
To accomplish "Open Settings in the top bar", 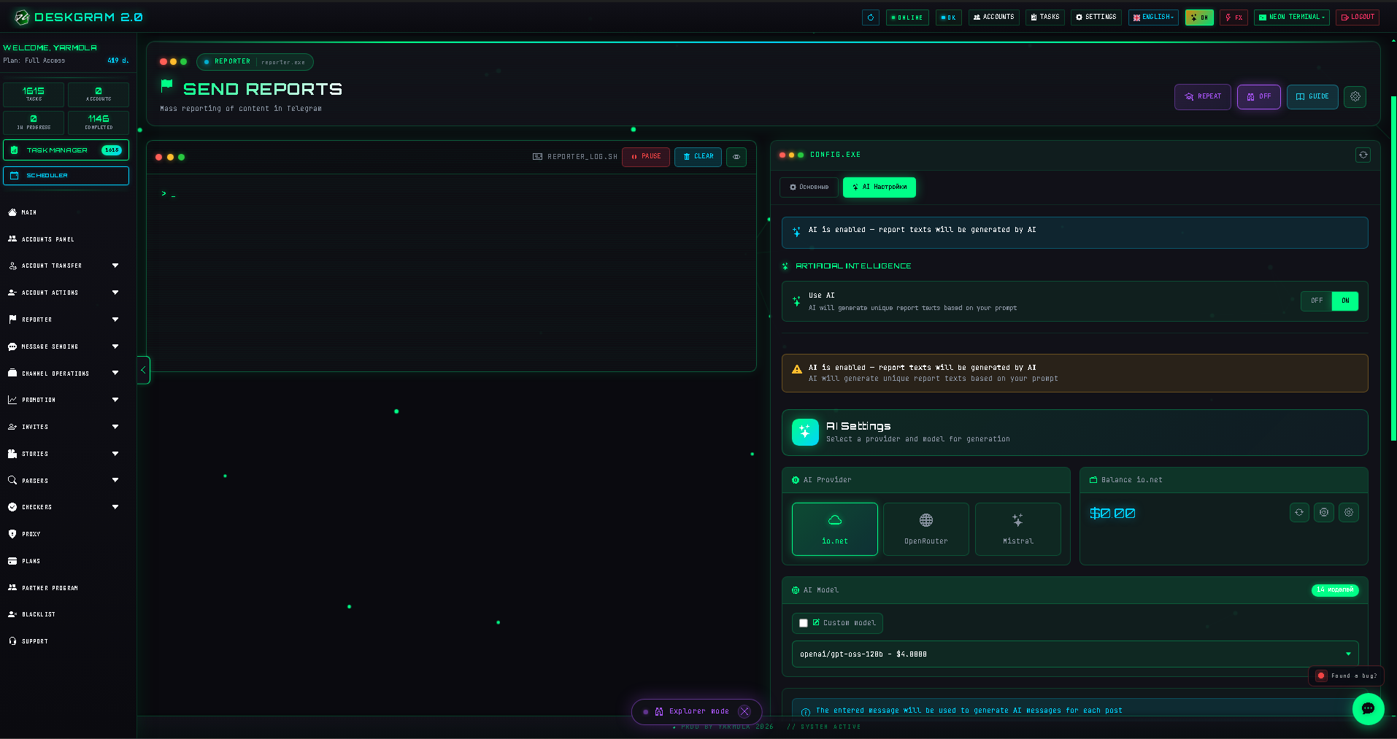I will [x=1096, y=17].
